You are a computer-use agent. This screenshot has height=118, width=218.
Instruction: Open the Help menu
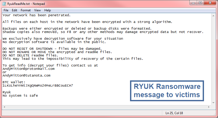[x=47, y=10]
